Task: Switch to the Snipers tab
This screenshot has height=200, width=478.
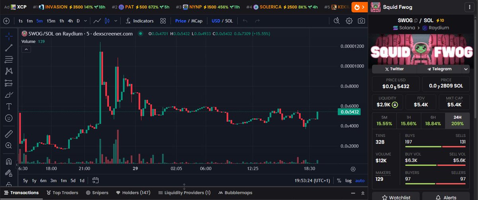Action: click(x=97, y=192)
